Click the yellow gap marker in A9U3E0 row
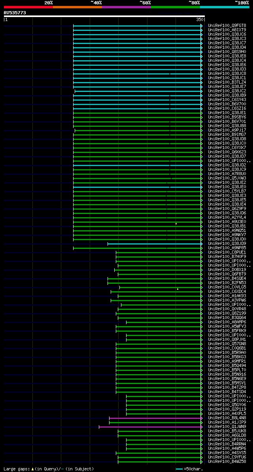This screenshot has width=253, height=472. click(x=176, y=224)
